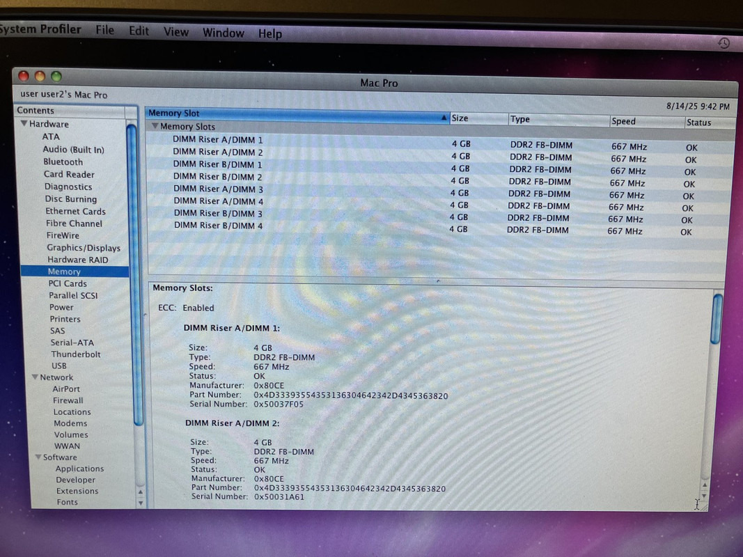The image size is (743, 557).
Task: Sort by the Memory Slot column header
Action: click(297, 114)
